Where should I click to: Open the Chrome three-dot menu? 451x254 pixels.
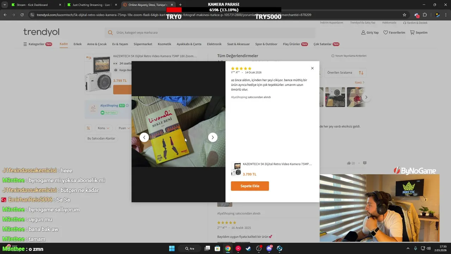pyautogui.click(x=446, y=15)
